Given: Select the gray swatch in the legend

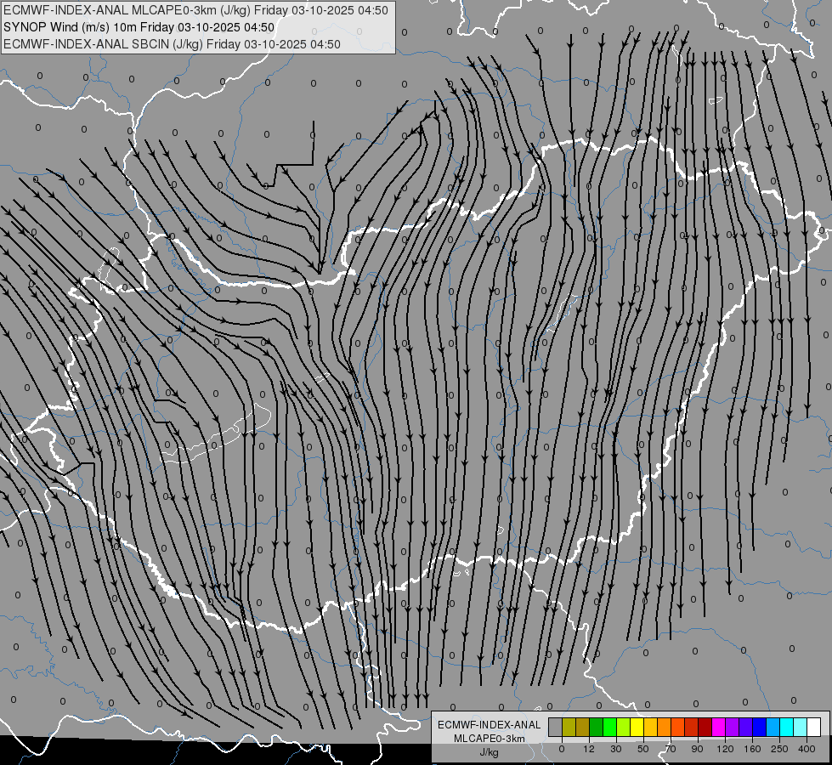Looking at the screenshot, I should pyautogui.click(x=555, y=728).
